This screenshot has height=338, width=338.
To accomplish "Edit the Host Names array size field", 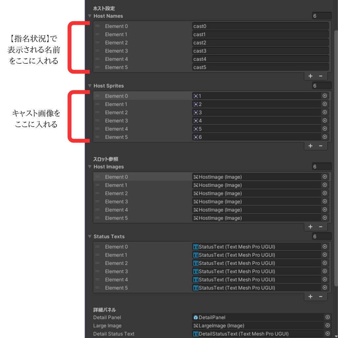I will point(321,16).
